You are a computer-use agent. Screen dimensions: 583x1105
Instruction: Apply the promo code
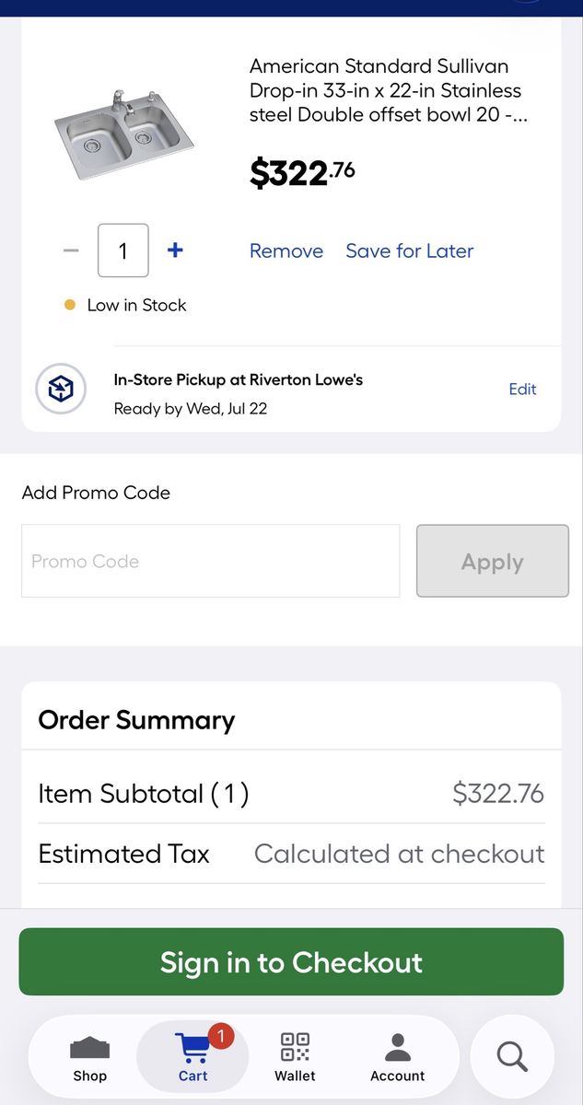(x=493, y=561)
